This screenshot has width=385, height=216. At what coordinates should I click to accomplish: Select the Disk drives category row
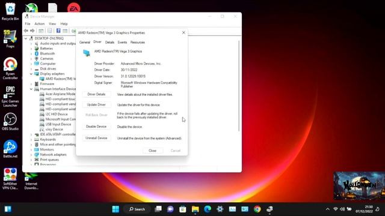click(x=45, y=69)
